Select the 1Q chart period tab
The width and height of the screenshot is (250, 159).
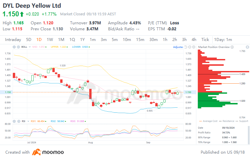(x=72, y=40)
